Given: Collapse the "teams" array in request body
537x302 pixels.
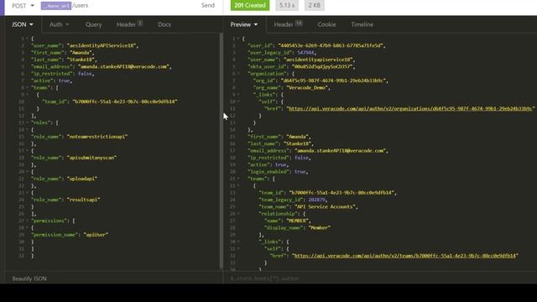Looking at the screenshot, I should click(x=27, y=87).
